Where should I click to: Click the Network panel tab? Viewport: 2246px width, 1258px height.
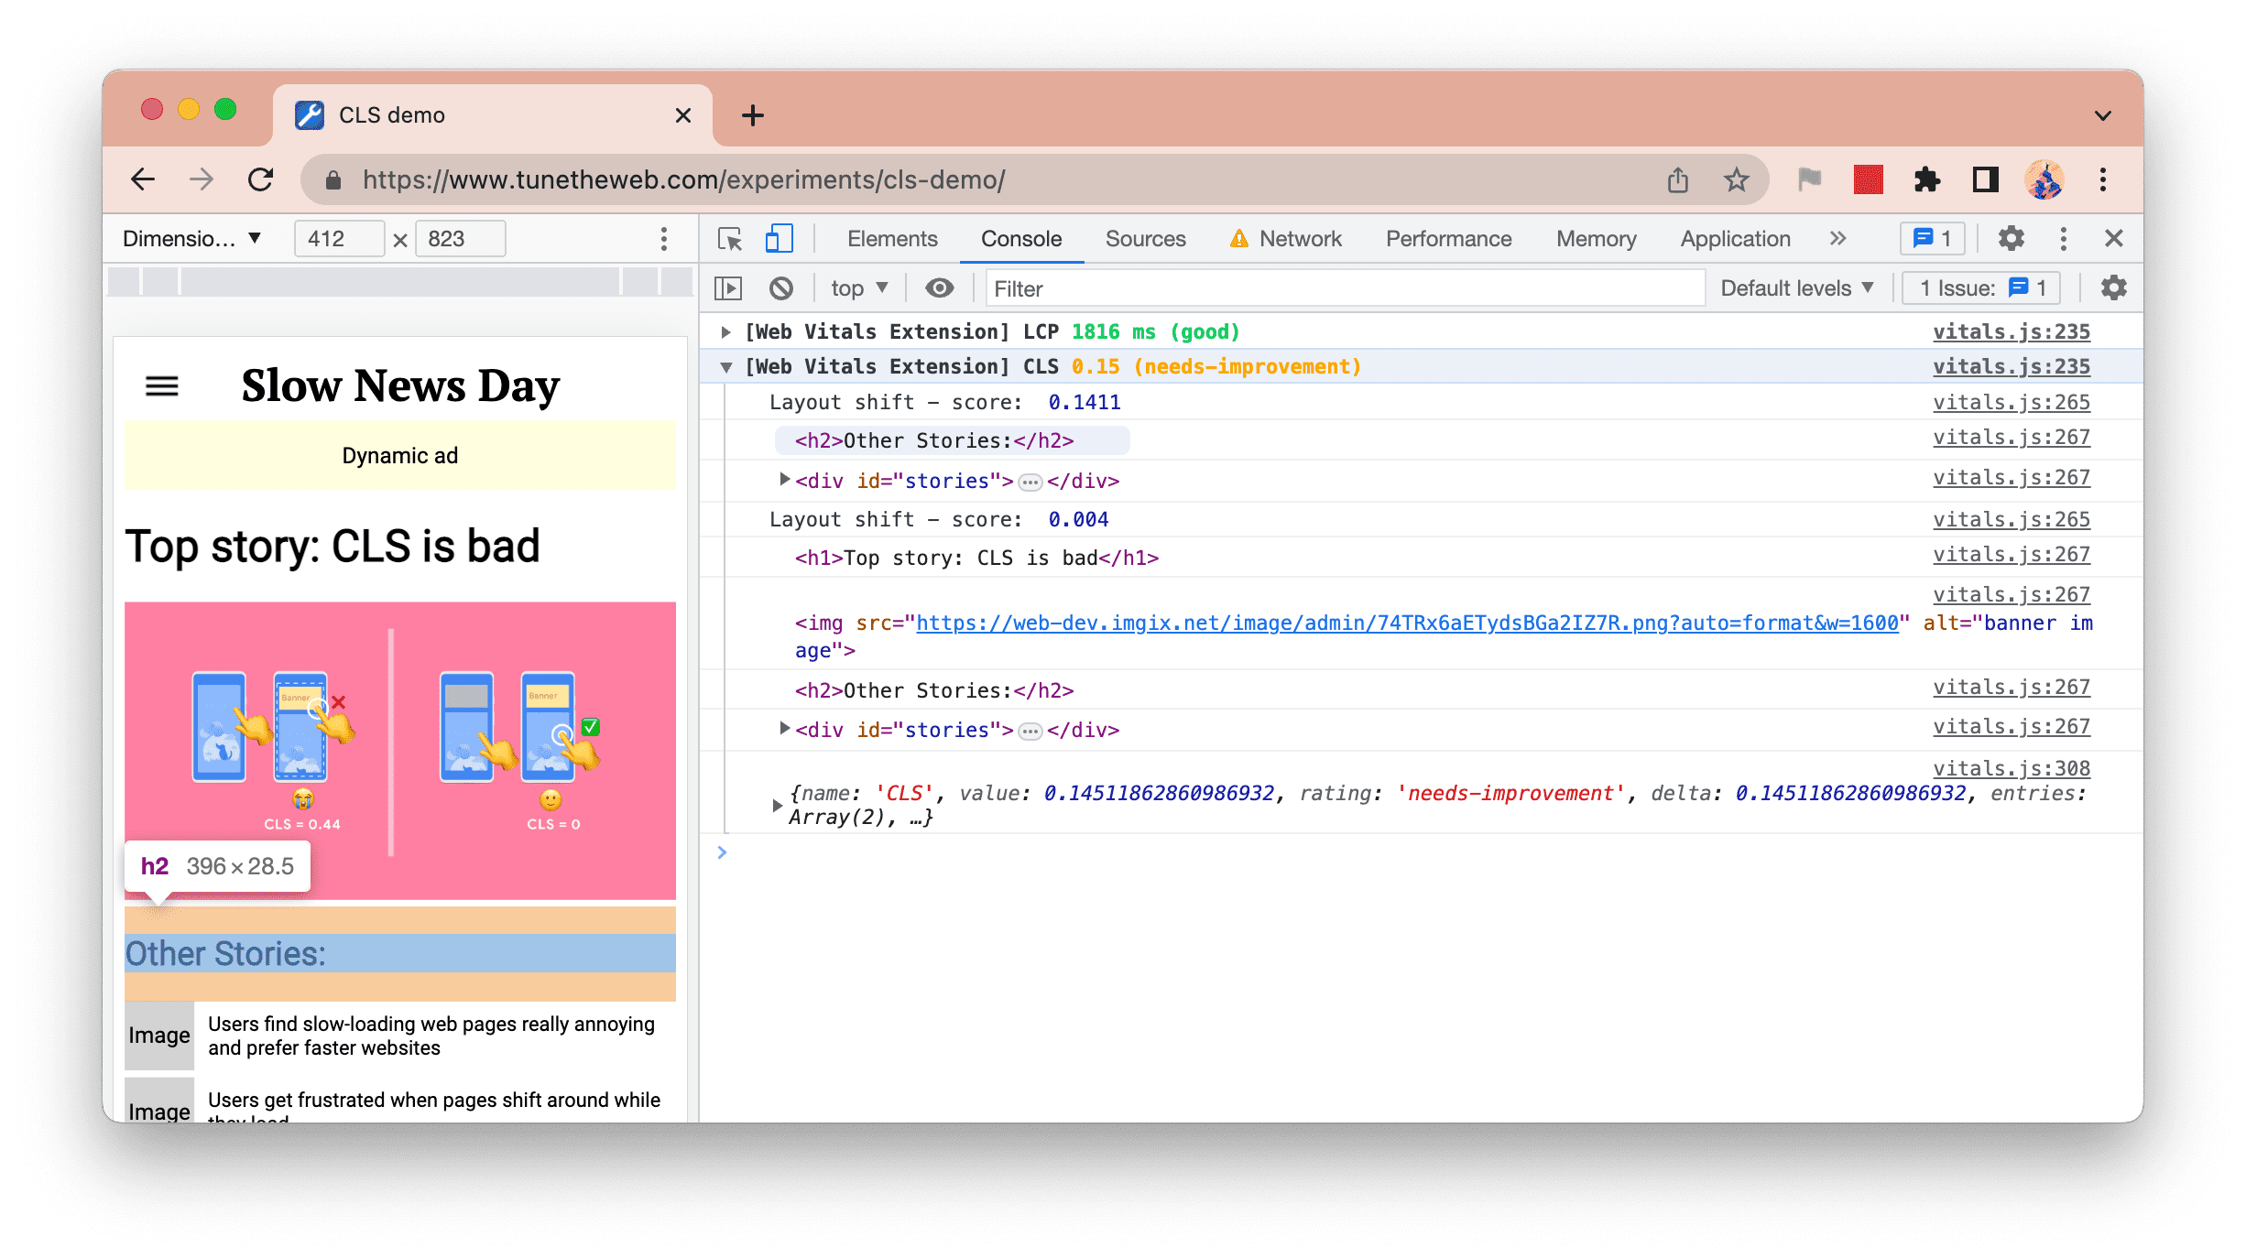tap(1302, 239)
